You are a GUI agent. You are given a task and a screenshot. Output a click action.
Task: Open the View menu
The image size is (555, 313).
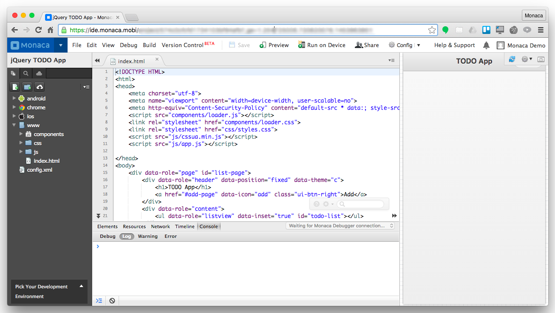(x=108, y=45)
